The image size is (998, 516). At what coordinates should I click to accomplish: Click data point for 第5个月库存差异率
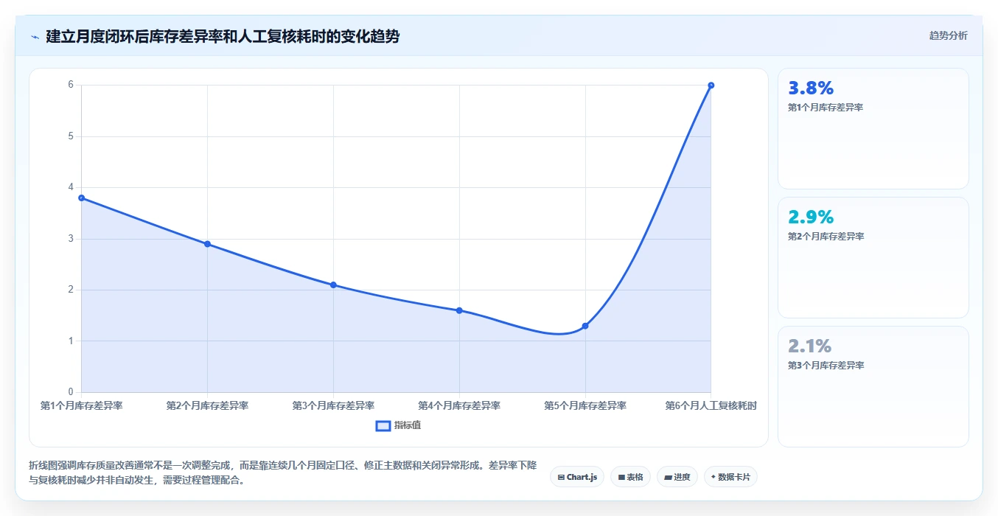585,326
